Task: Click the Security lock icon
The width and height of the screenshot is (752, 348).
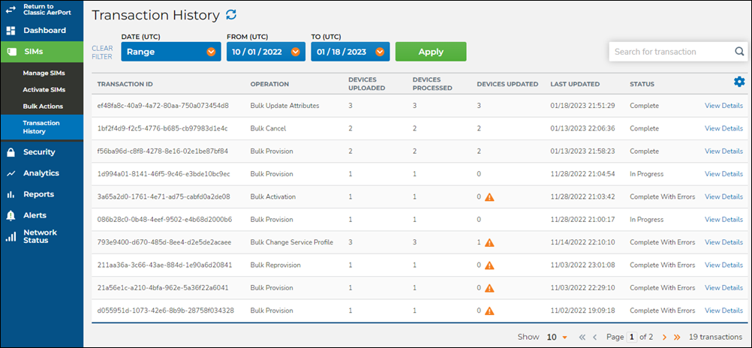Action: [x=11, y=152]
